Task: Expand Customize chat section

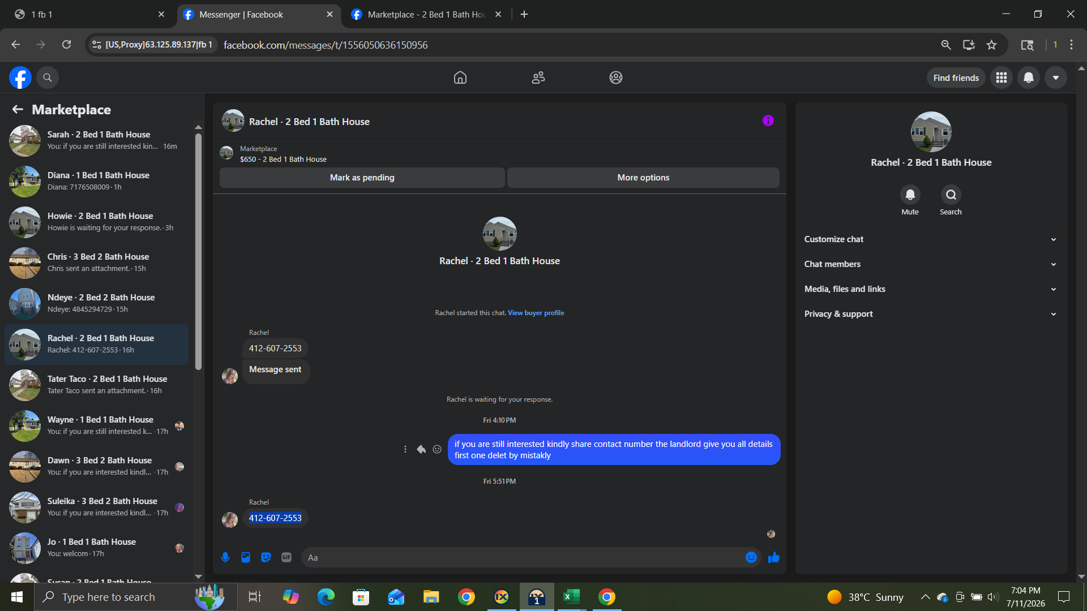Action: click(x=931, y=239)
